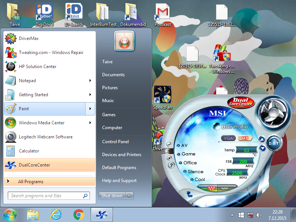
Task: Open DualCoreCenter from the Start menu list
Action: click(x=50, y=165)
